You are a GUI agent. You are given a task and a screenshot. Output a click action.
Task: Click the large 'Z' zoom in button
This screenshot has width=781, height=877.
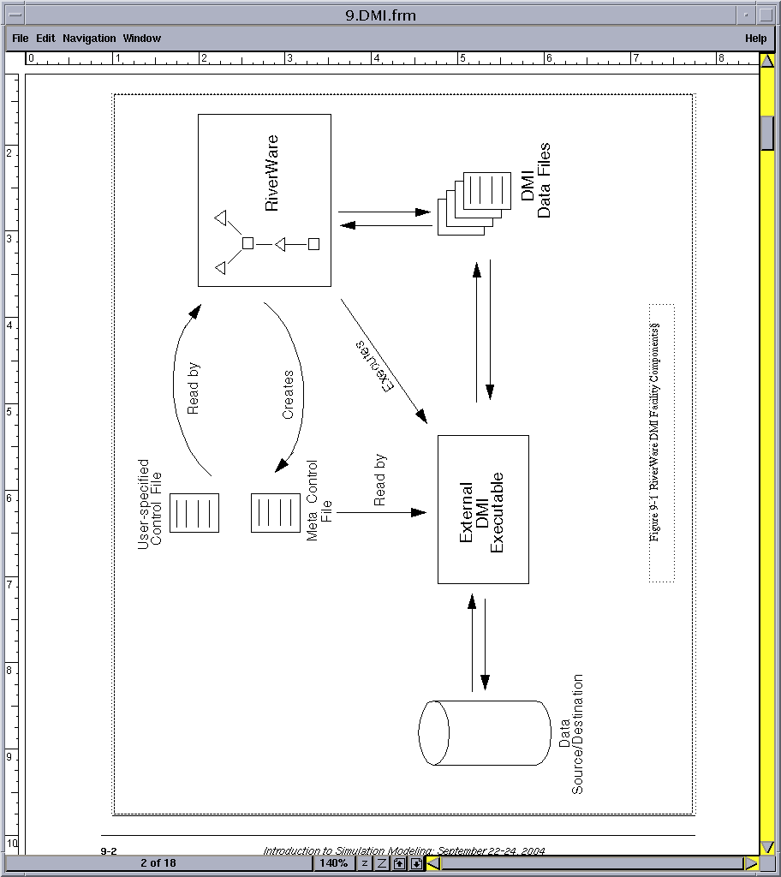[382, 863]
